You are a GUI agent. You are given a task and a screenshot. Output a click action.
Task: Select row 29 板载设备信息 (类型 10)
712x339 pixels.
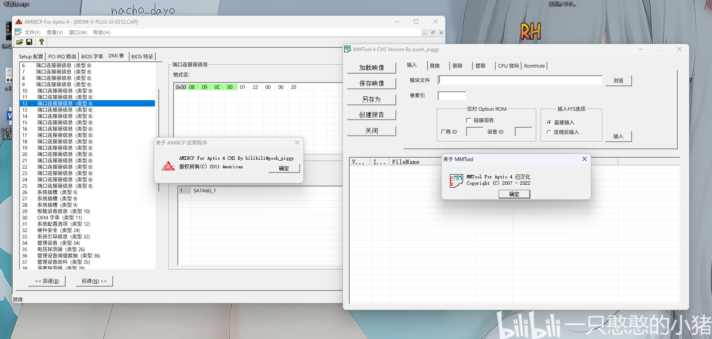[x=87, y=211]
